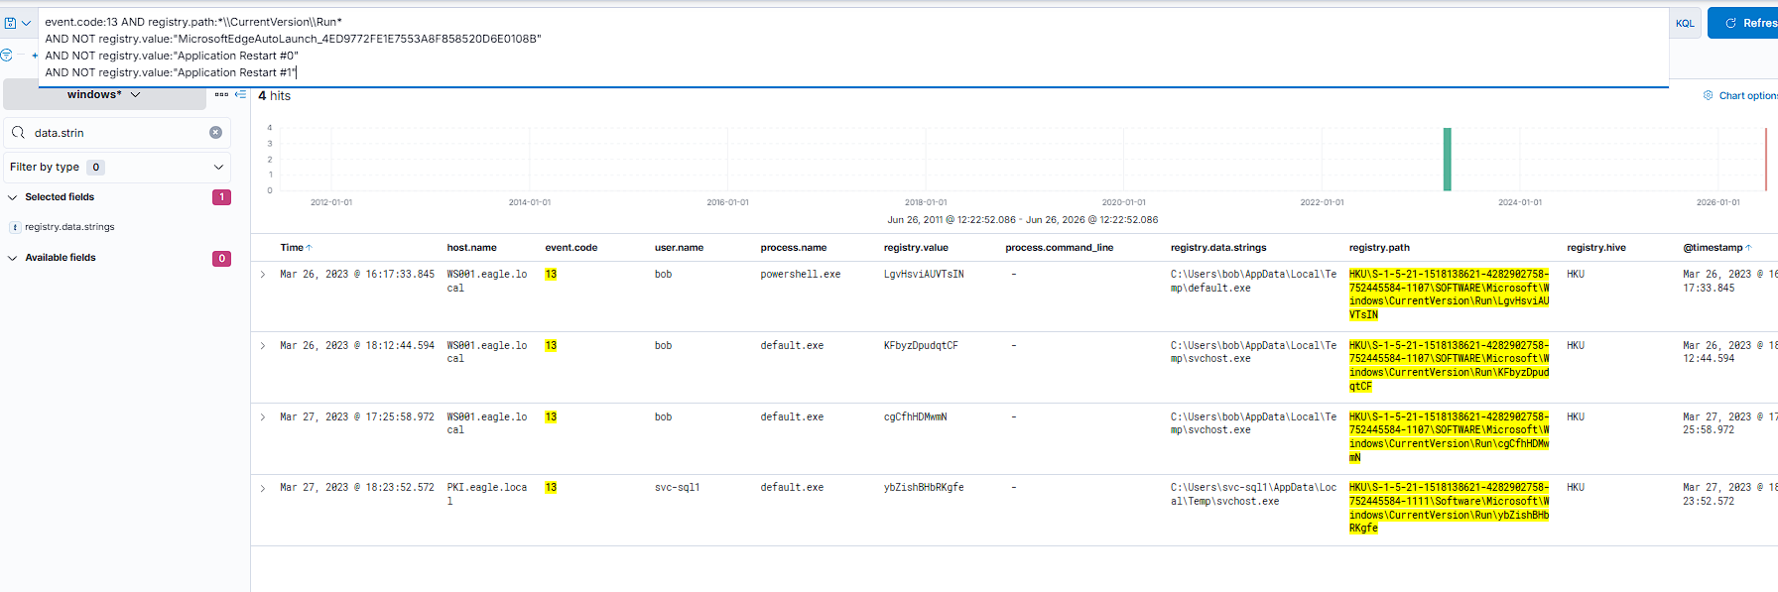Select registry.data.strings in selected fields
The image size is (1778, 592).
click(69, 227)
